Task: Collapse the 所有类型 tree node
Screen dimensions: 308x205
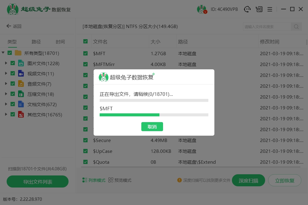Action: 3,53
